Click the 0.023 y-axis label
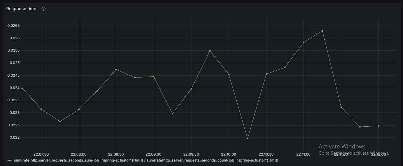403x166 pixels. point(14,113)
